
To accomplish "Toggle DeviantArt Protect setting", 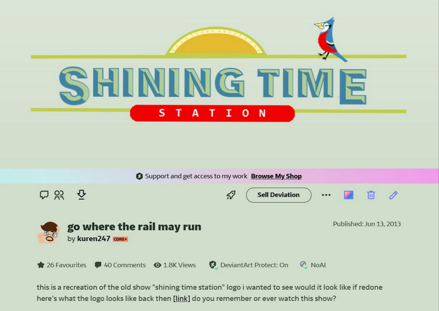I will point(249,265).
